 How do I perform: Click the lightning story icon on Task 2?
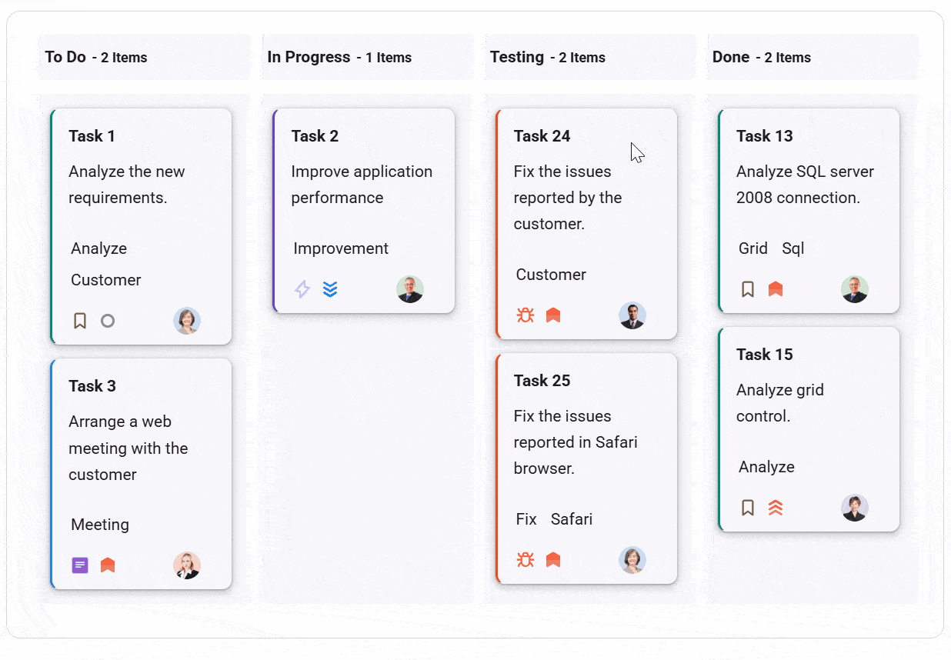tap(302, 289)
